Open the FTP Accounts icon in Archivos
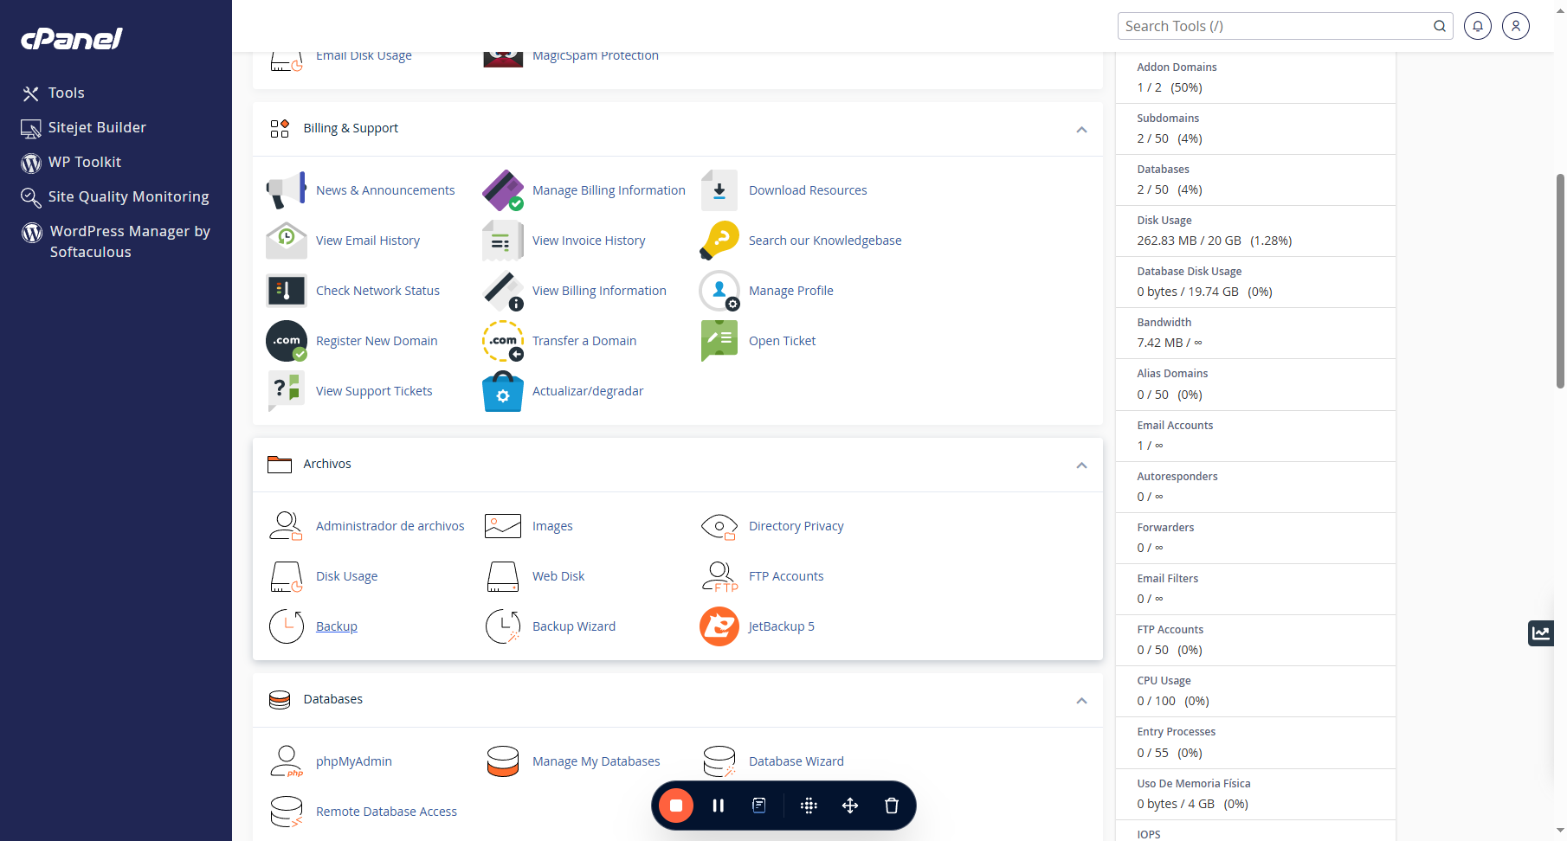The height and width of the screenshot is (841, 1567). pos(719,576)
